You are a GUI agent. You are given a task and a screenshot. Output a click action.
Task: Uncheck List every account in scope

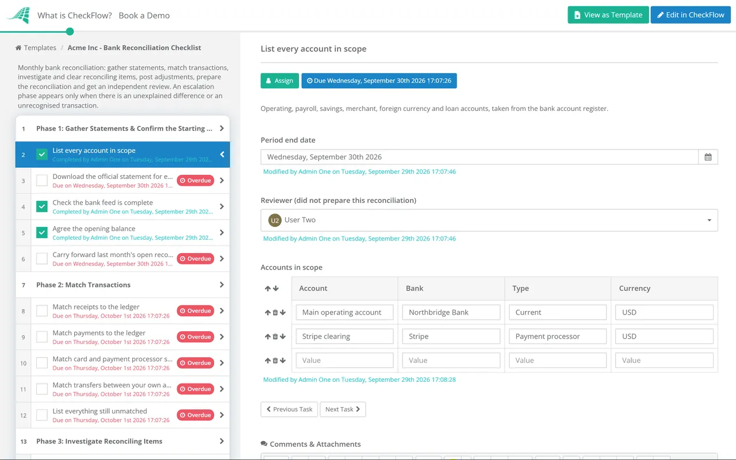42,155
